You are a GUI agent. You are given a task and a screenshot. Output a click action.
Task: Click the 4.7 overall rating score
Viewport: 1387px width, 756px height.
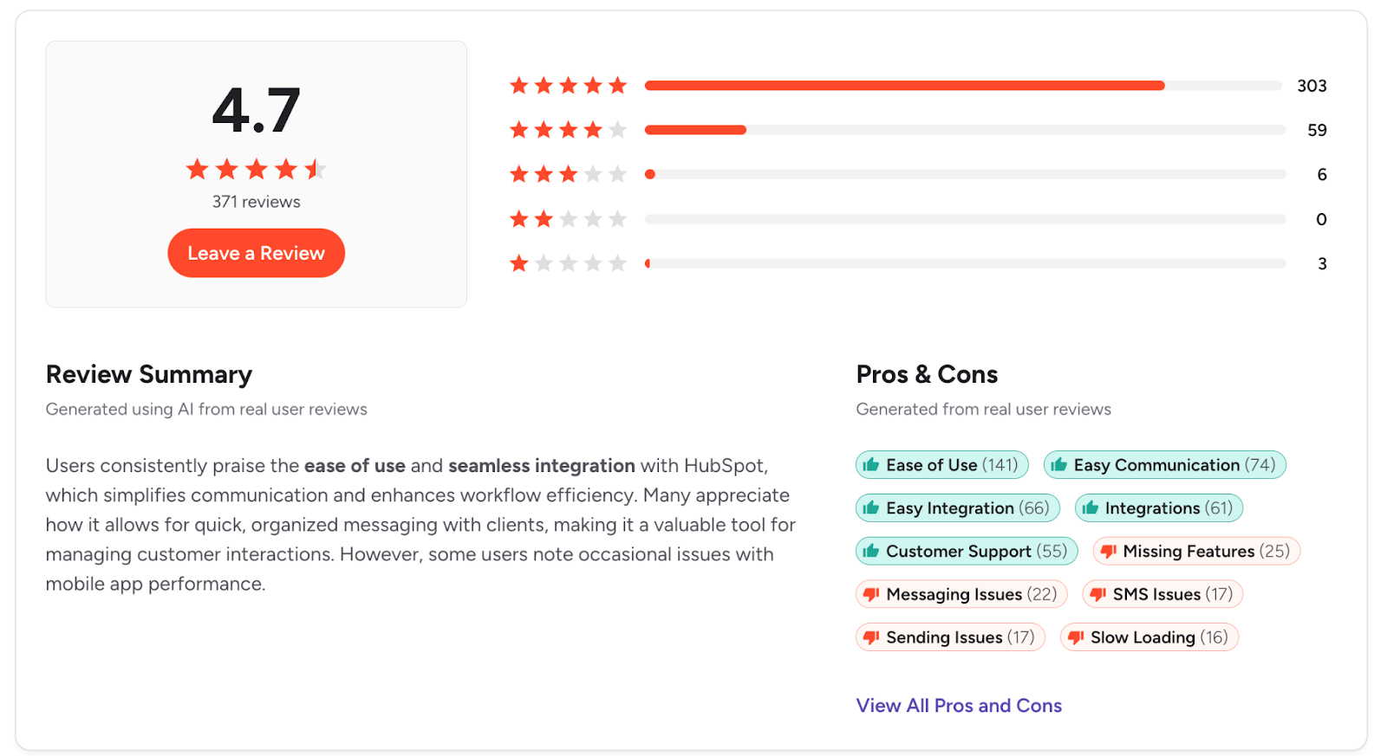coord(256,111)
